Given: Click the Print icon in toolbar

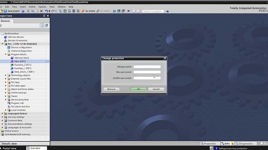Looking at the screenshot, I should 23,11.
